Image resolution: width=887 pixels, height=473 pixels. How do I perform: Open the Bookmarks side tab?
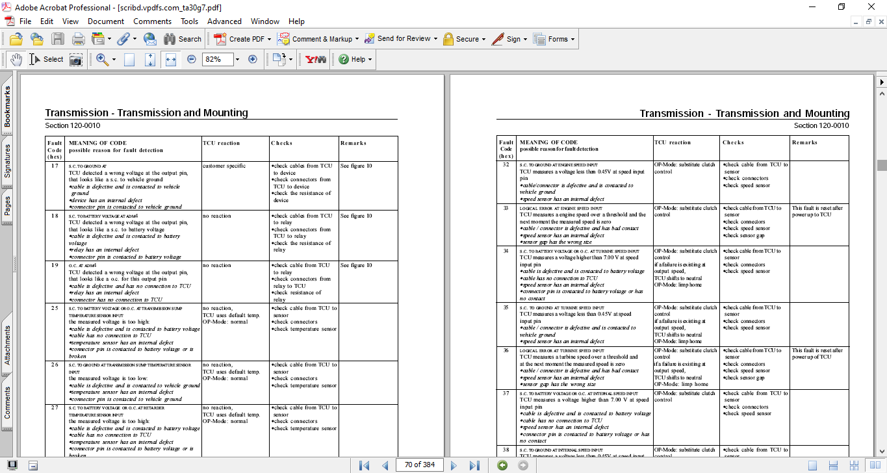8,107
